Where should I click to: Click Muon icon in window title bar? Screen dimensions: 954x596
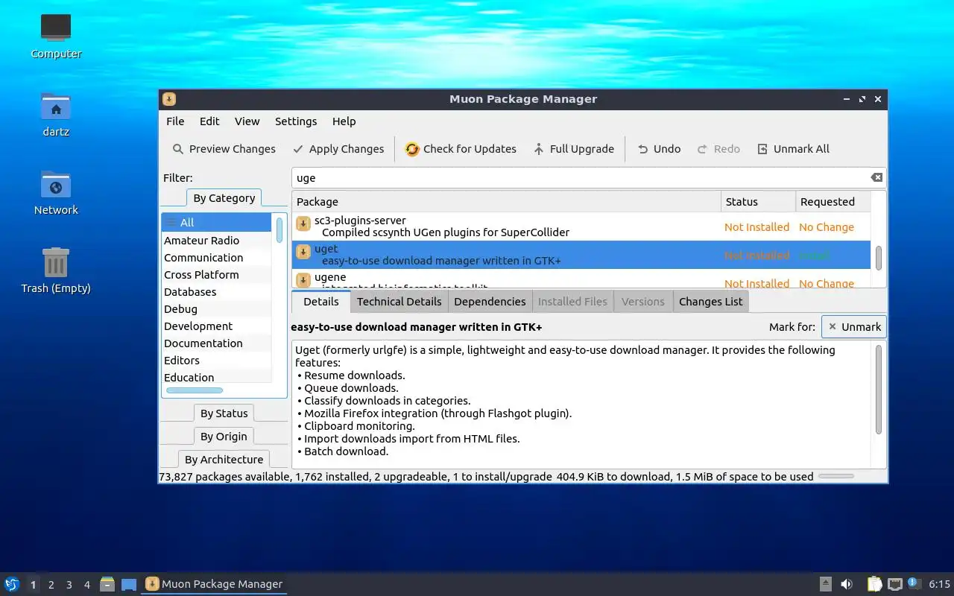coord(169,99)
